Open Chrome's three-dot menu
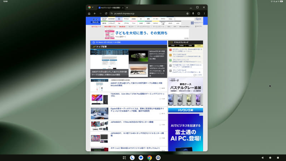The height and width of the screenshot is (161, 286). point(204,14)
